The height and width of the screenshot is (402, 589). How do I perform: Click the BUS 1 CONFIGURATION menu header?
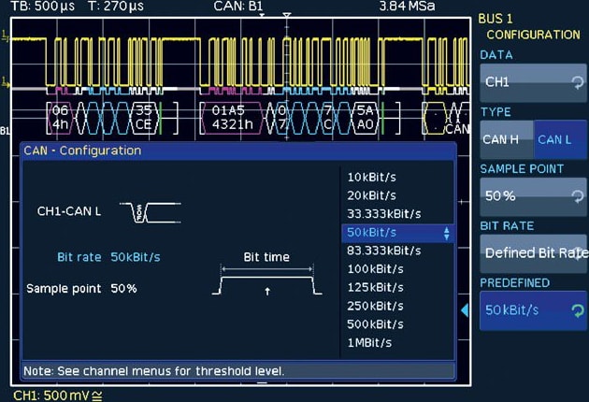point(529,27)
